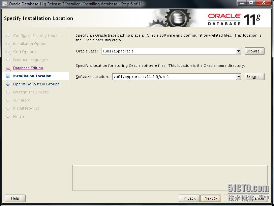The image size is (274, 206).
Task: Click the Grid Options step label
Action: point(25,52)
